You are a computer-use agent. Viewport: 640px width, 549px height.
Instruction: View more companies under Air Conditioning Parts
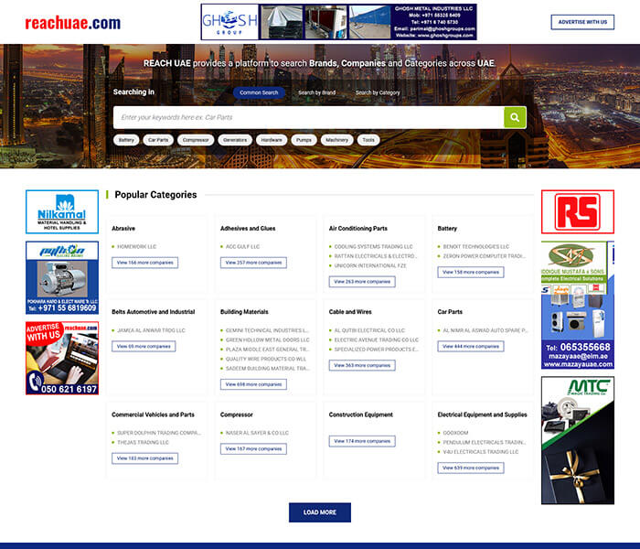(x=362, y=282)
